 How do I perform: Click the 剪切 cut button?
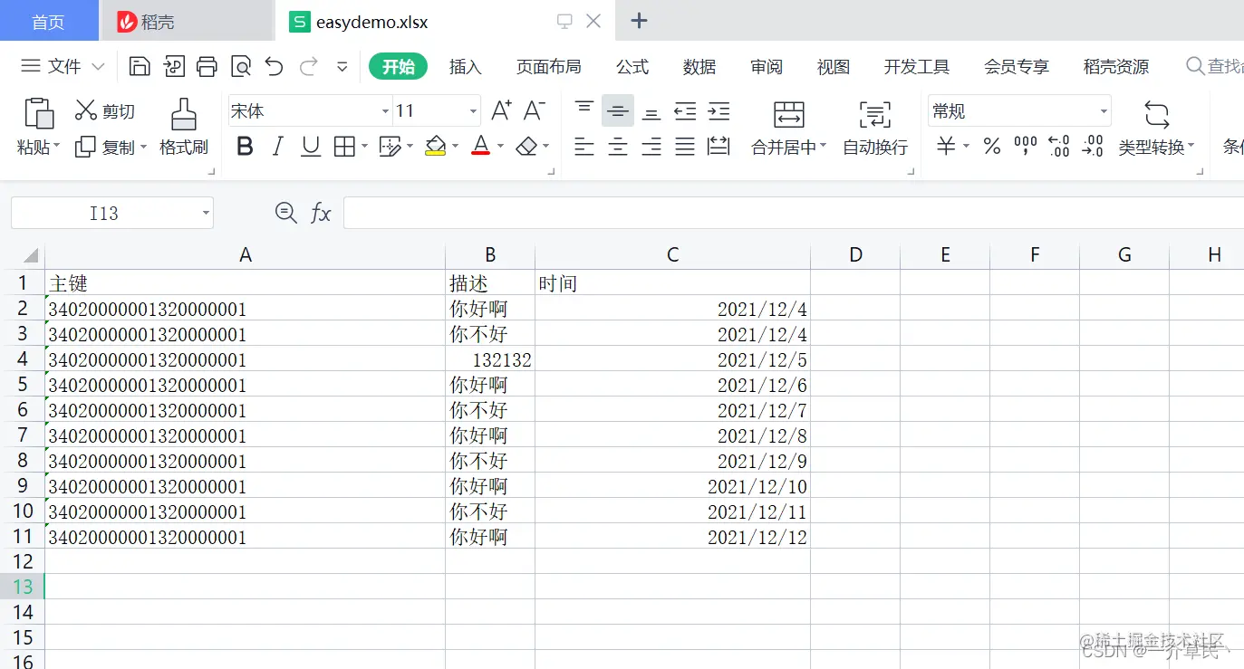click(107, 110)
